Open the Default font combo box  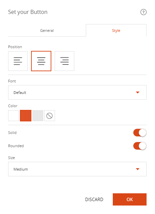point(77,92)
